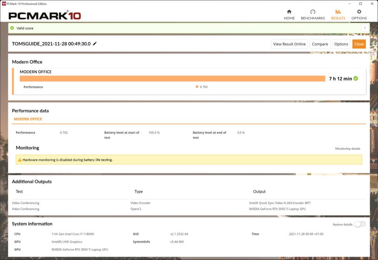Viewport: 378px width, 260px height.
Task: Open the Monitoring details link
Action: [x=347, y=148]
